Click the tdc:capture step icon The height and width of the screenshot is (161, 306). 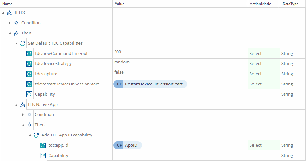pos(29,74)
